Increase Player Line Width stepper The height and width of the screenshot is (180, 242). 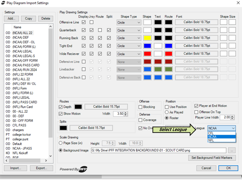click(x=232, y=116)
